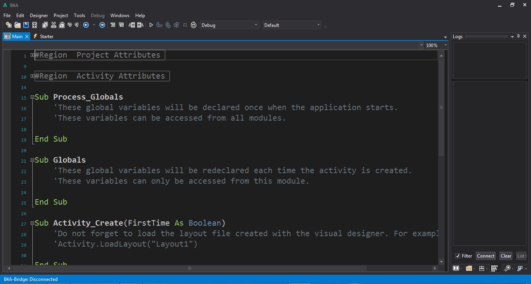Open the Designer menu
Image resolution: width=531 pixels, height=284 pixels.
(x=39, y=16)
